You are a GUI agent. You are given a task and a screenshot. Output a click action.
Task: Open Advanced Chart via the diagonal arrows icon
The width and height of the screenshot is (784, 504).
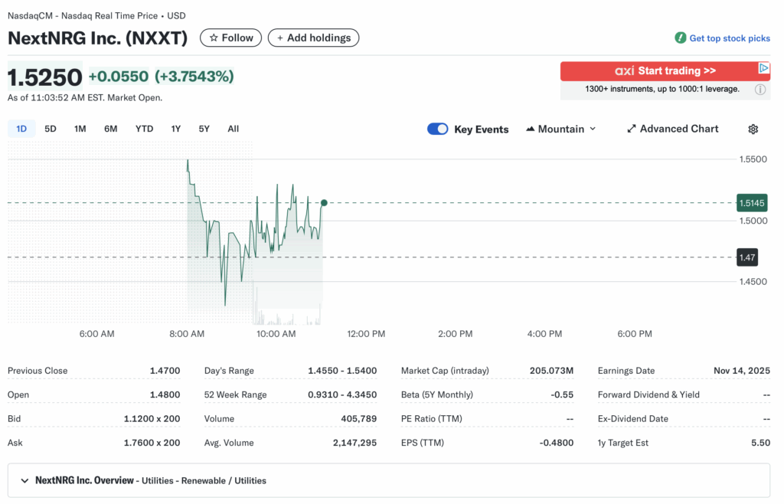point(631,129)
